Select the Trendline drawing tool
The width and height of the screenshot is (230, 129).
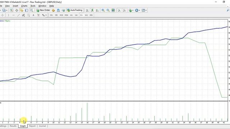(x=18, y=15)
